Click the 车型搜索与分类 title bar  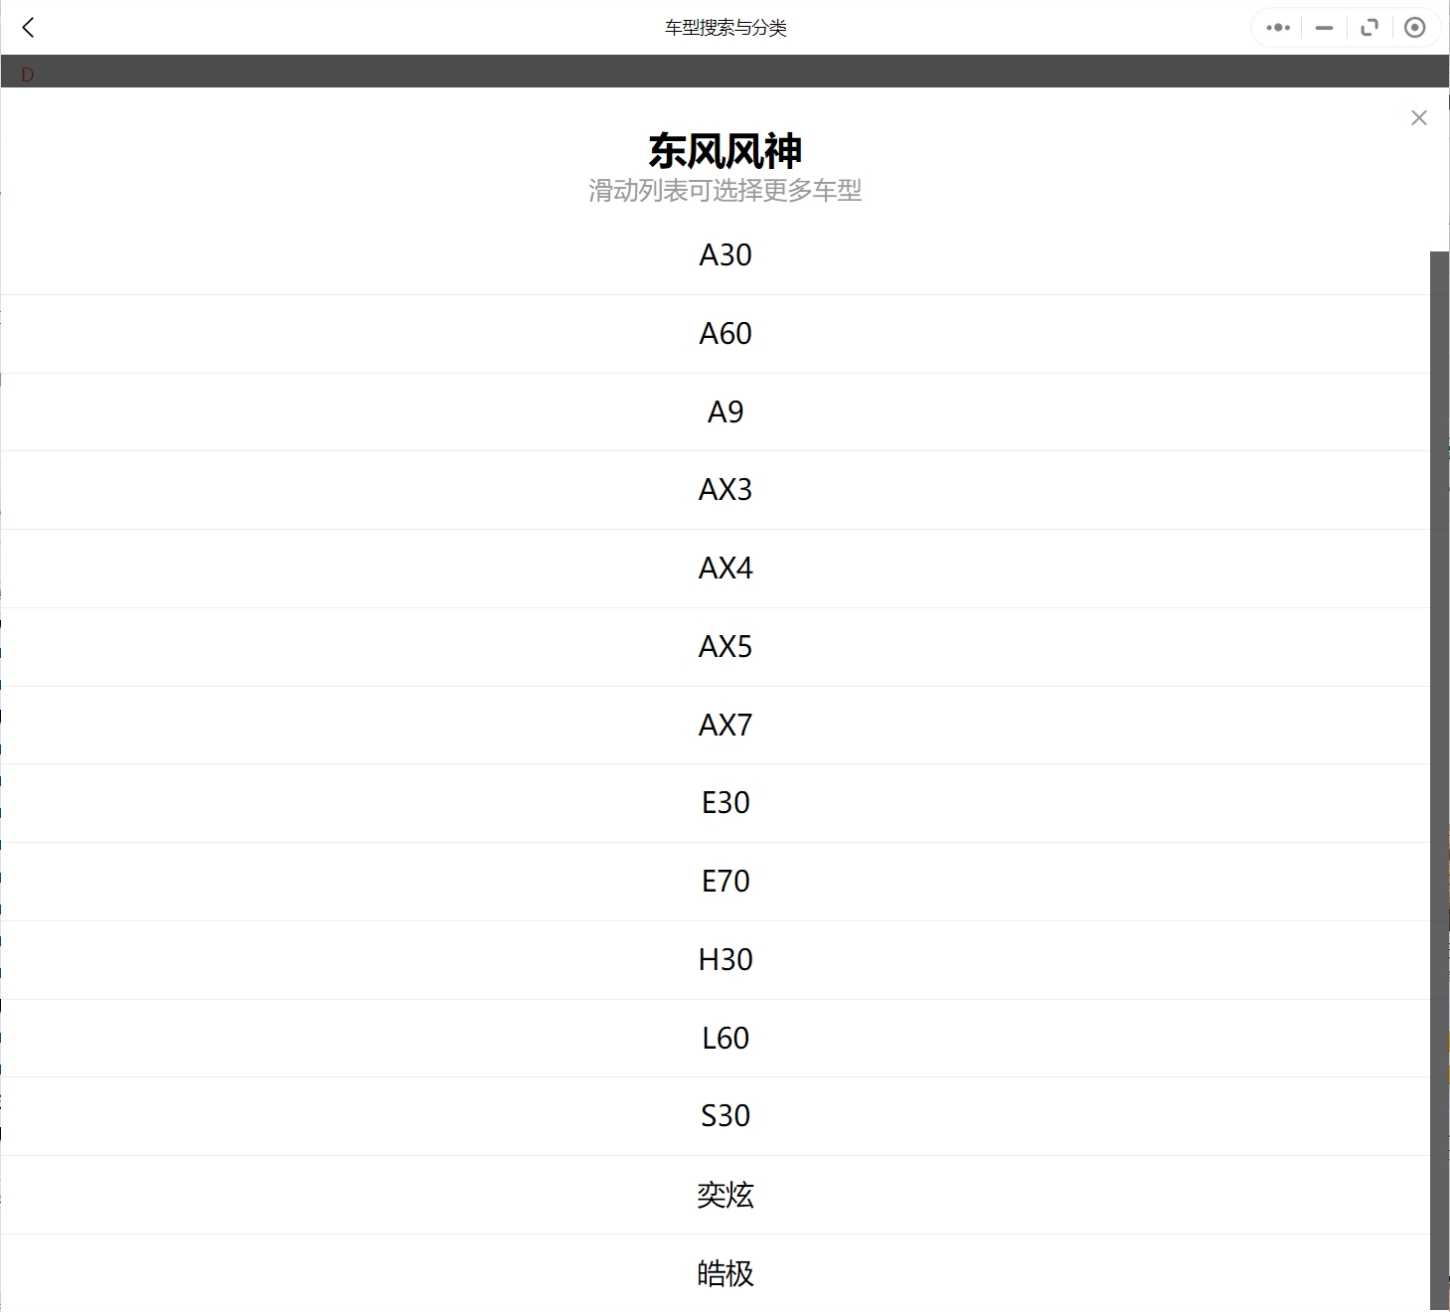725,27
